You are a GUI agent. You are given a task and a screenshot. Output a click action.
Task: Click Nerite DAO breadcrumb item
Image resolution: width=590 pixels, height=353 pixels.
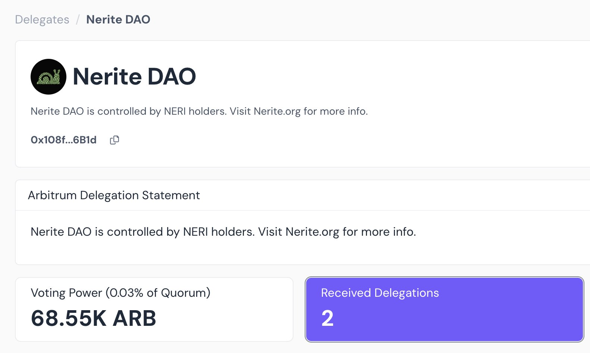pos(118,19)
